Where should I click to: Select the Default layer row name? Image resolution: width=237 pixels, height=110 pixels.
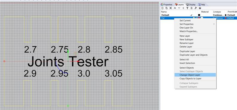[165, 15]
